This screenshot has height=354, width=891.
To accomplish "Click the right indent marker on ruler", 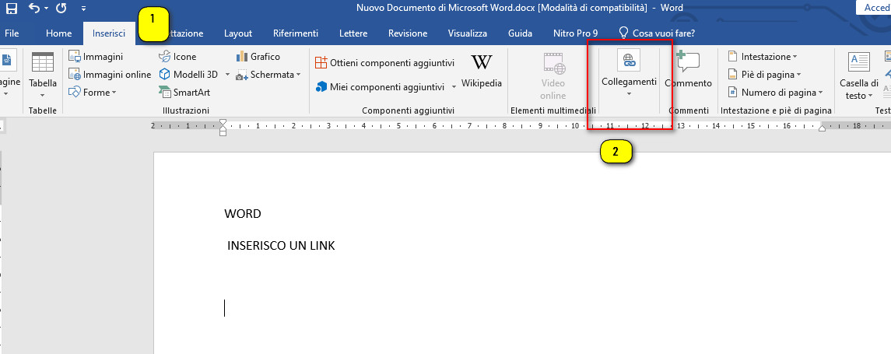I will coord(822,129).
